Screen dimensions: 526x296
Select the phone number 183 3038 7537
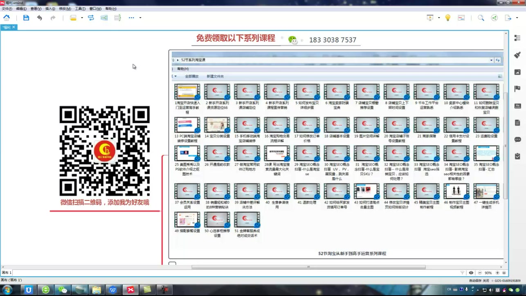pyautogui.click(x=333, y=40)
